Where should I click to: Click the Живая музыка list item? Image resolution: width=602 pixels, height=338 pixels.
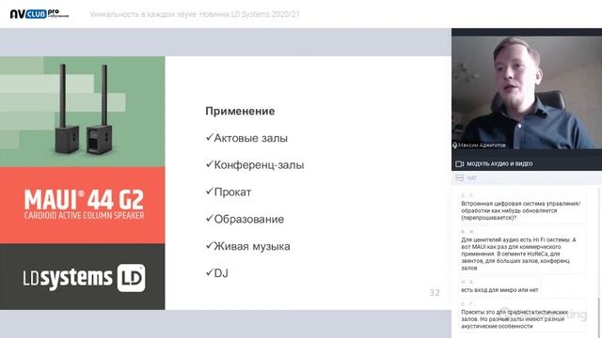(248, 246)
